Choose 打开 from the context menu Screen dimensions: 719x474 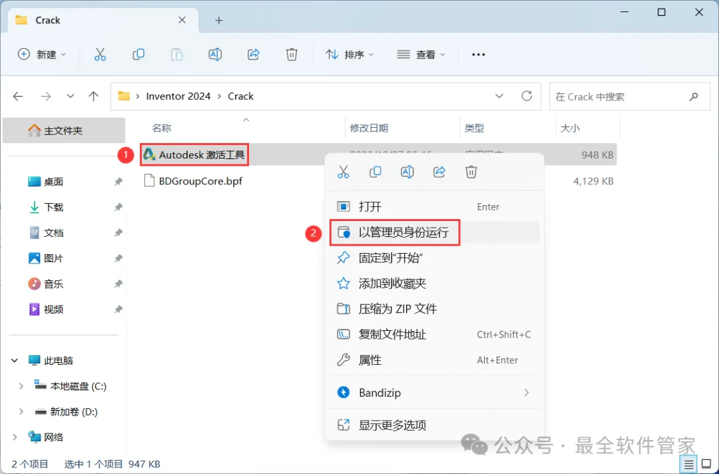(x=434, y=207)
